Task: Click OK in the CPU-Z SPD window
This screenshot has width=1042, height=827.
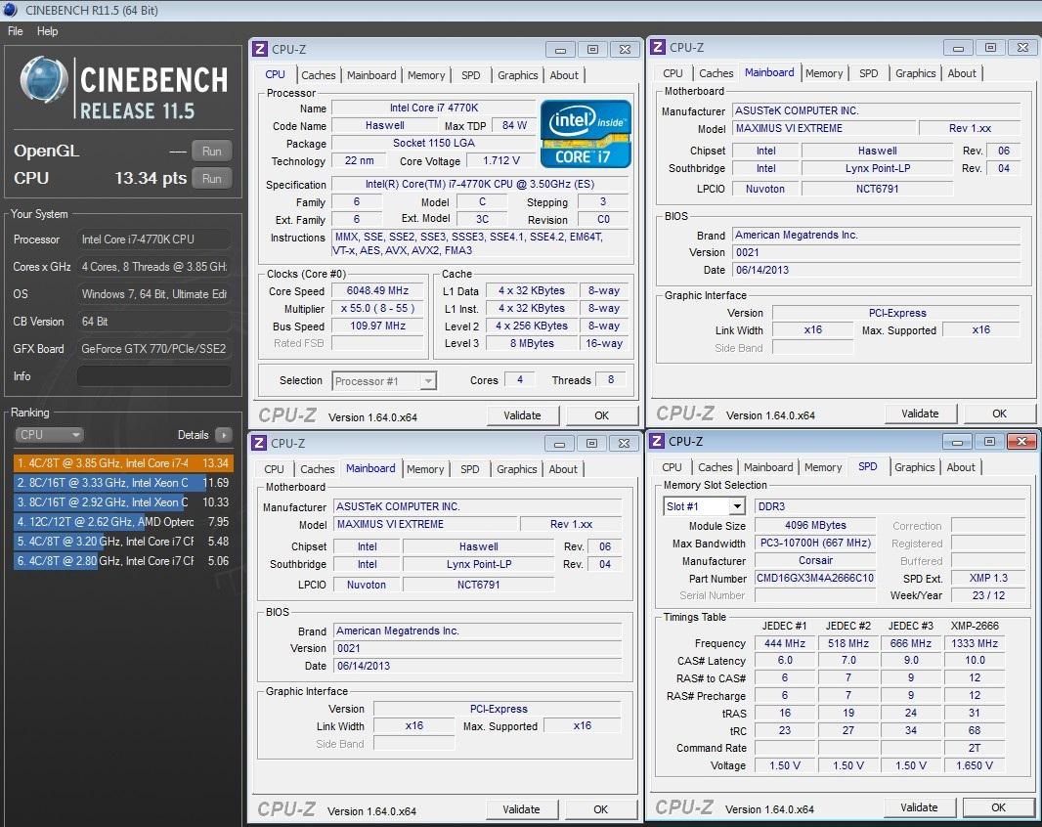Action: (999, 807)
